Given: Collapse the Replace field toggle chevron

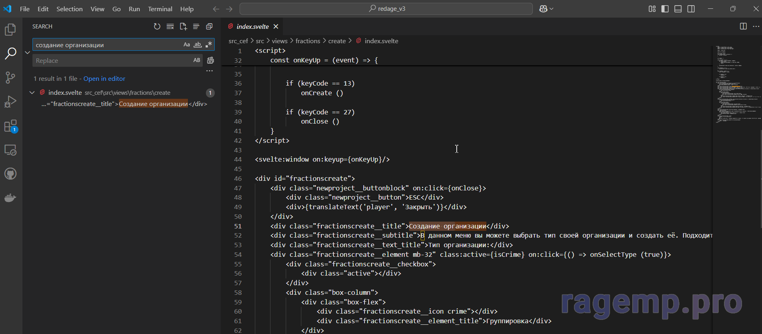Looking at the screenshot, I should [x=27, y=52].
